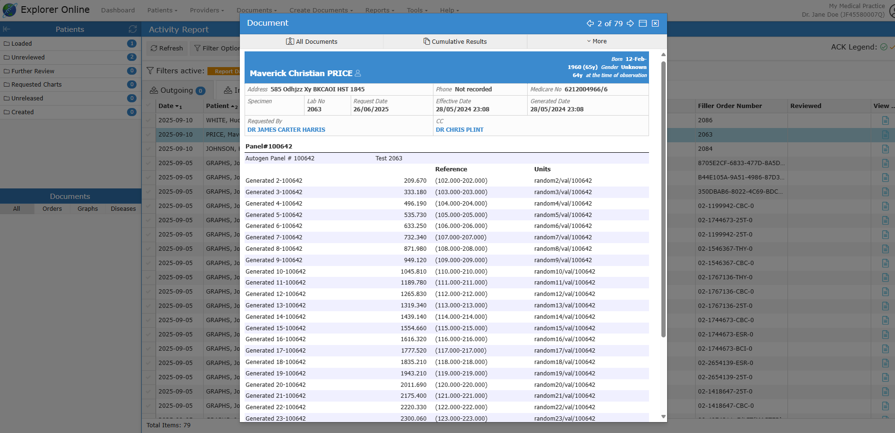Select the Unreviewed folder
Image resolution: width=895 pixels, height=433 pixels.
(x=70, y=57)
